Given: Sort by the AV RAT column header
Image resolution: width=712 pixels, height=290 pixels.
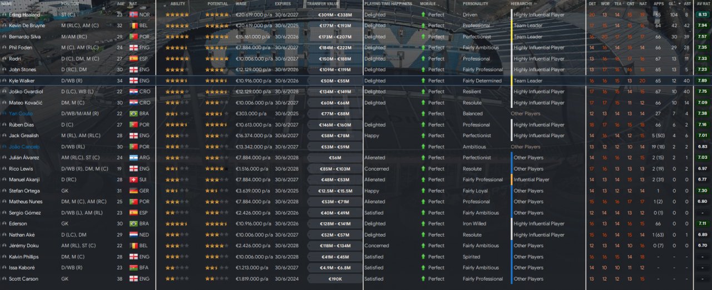Looking at the screenshot, I should click(x=703, y=3).
